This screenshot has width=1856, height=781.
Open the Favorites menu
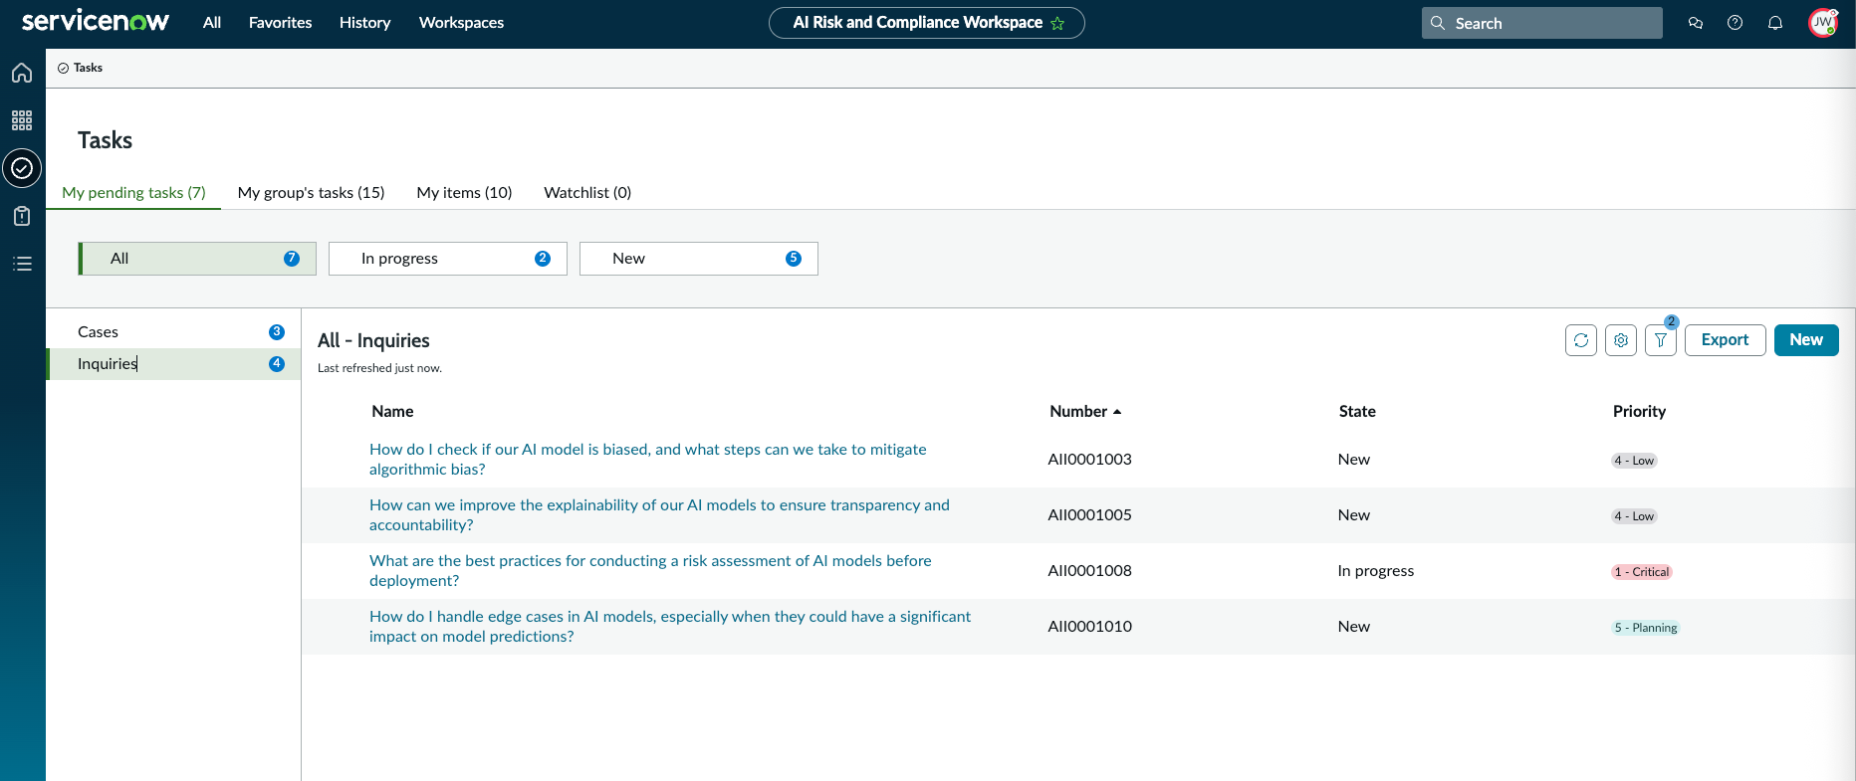click(280, 23)
